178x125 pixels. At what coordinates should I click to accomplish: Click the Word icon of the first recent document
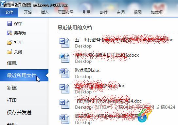point(64,43)
